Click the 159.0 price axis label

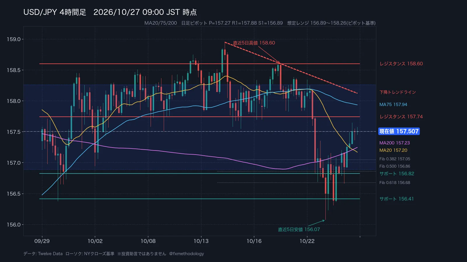click(14, 39)
